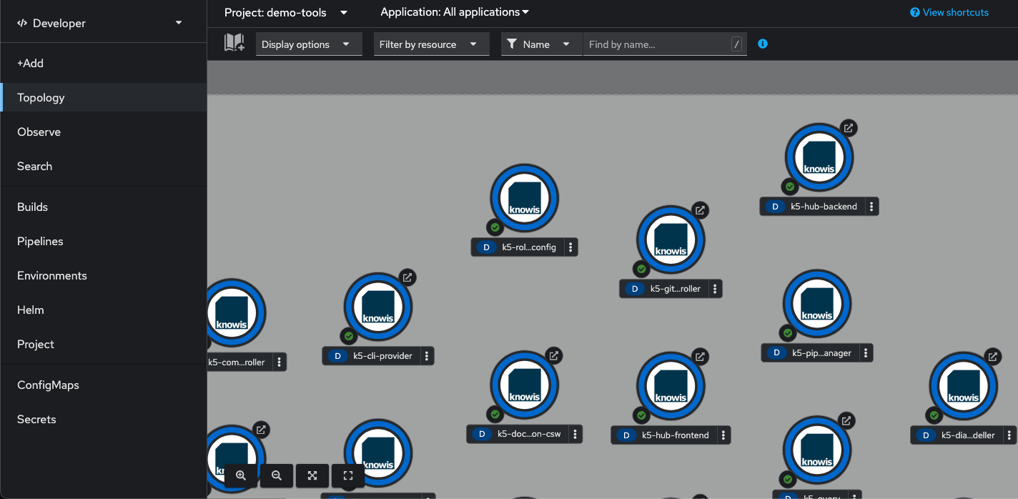
Task: Click the D badge on the k5-hub-backend label
Action: (x=775, y=206)
